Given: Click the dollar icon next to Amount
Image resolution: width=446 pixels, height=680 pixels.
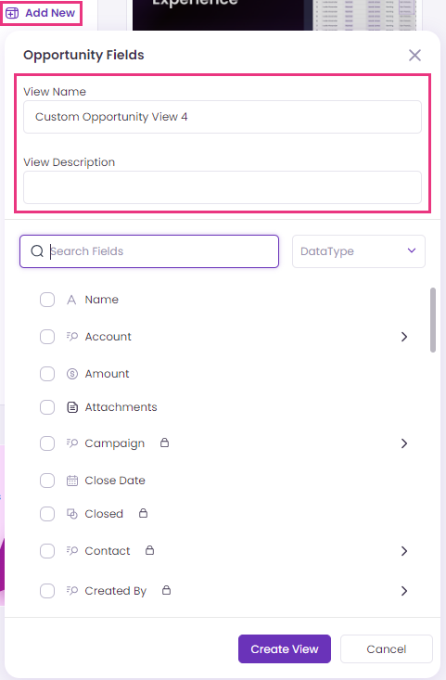Looking at the screenshot, I should [x=72, y=374].
